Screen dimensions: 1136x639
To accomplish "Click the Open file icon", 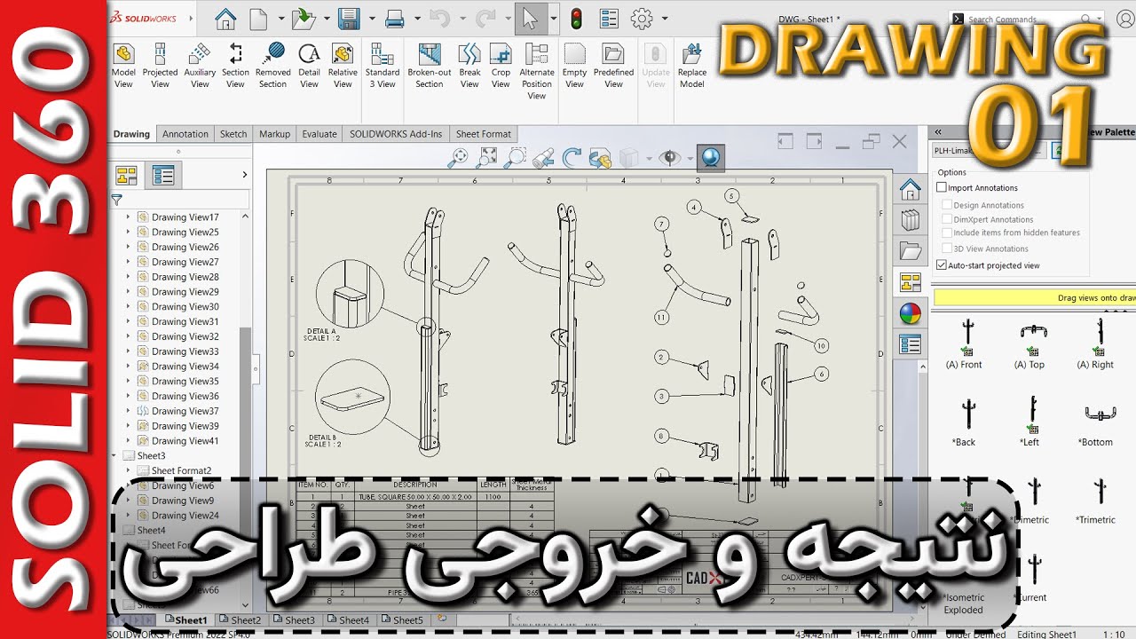I will 303,19.
